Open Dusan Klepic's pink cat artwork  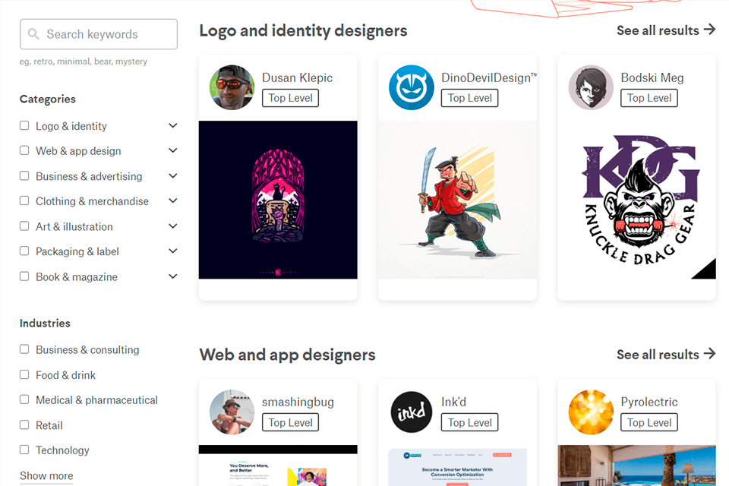(x=278, y=200)
